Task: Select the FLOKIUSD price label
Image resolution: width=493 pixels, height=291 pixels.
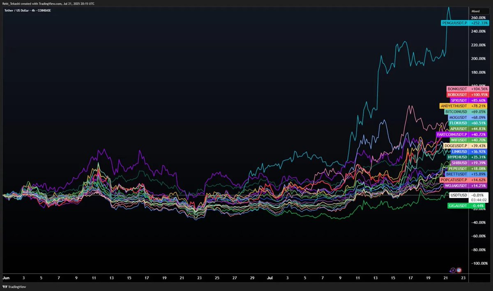Action: point(458,123)
